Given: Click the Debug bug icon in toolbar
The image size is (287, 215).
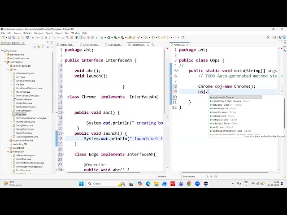Looking at the screenshot, I should 102,38.
